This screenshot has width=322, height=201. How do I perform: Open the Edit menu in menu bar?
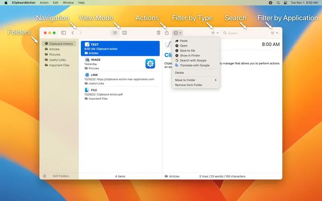pyautogui.click(x=56, y=3)
